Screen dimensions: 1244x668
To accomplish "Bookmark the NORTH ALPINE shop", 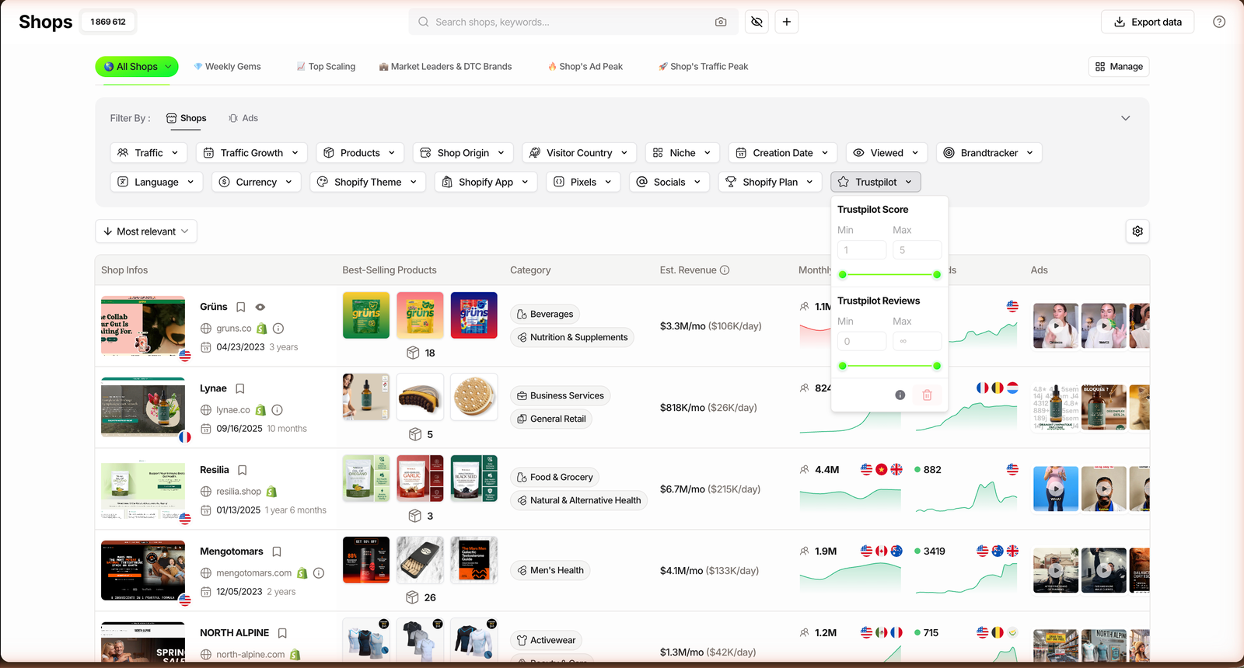I will (x=282, y=633).
